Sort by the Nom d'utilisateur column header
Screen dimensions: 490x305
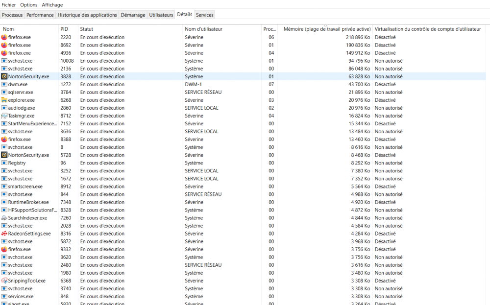203,29
